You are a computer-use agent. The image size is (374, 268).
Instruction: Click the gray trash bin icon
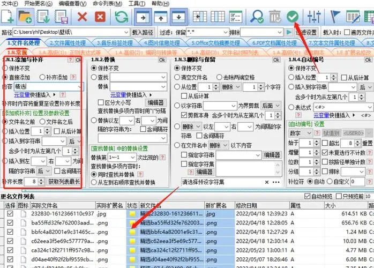tap(275, 17)
